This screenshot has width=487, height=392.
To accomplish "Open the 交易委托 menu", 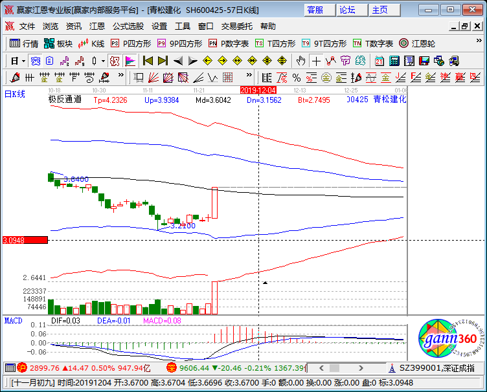I will pyautogui.click(x=236, y=27).
